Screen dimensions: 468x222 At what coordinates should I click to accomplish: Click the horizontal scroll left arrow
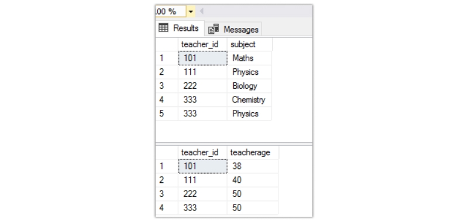click(x=201, y=12)
